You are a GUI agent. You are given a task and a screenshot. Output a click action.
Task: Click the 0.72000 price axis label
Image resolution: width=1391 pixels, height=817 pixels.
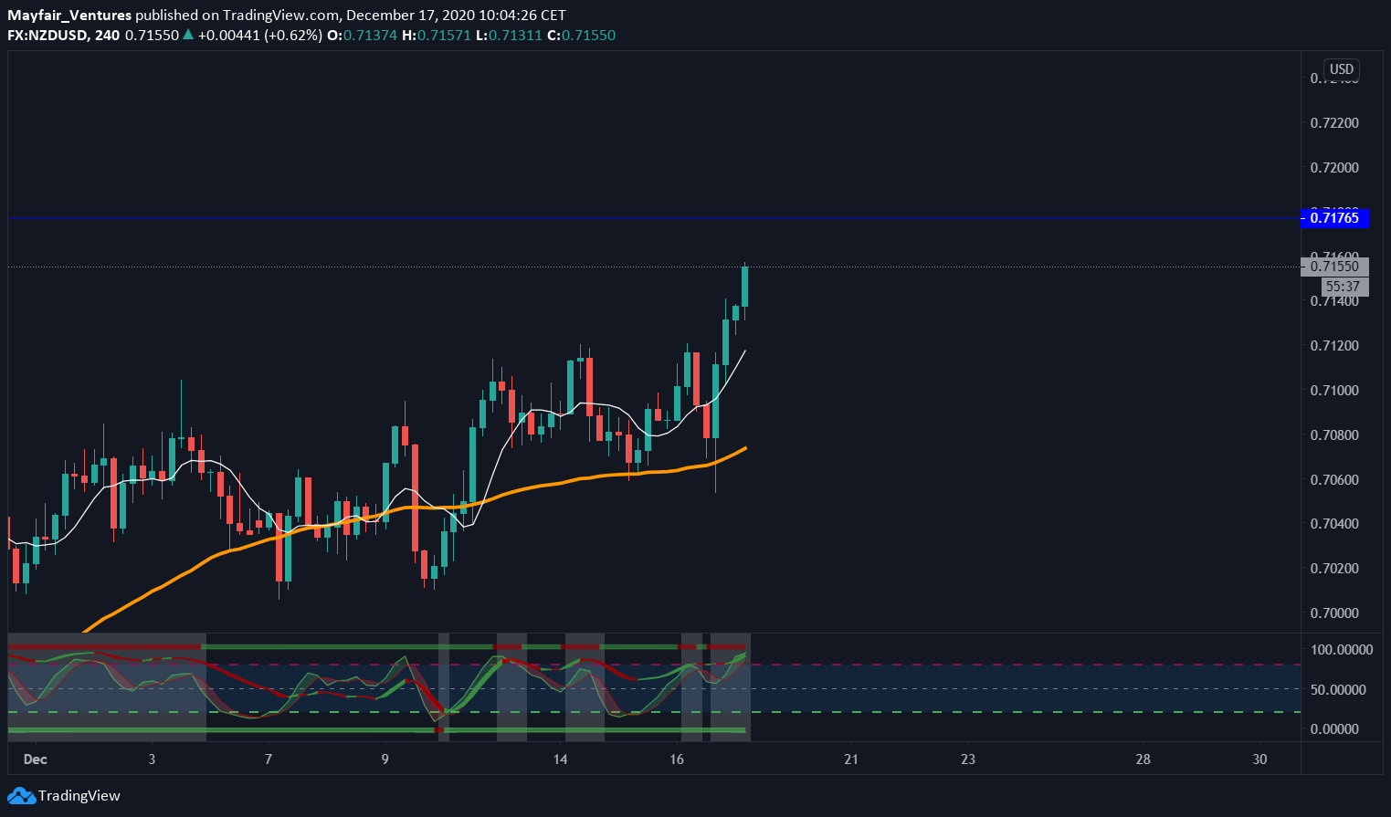pyautogui.click(x=1334, y=167)
